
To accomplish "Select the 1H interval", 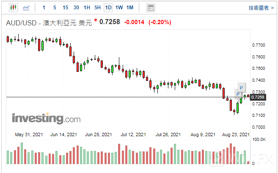I will tap(87, 8).
